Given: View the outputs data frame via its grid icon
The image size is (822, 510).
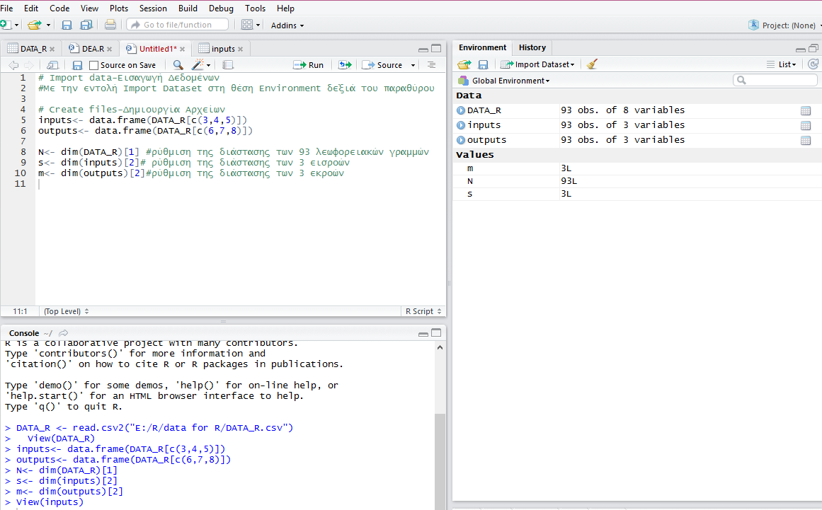Looking at the screenshot, I should 806,140.
